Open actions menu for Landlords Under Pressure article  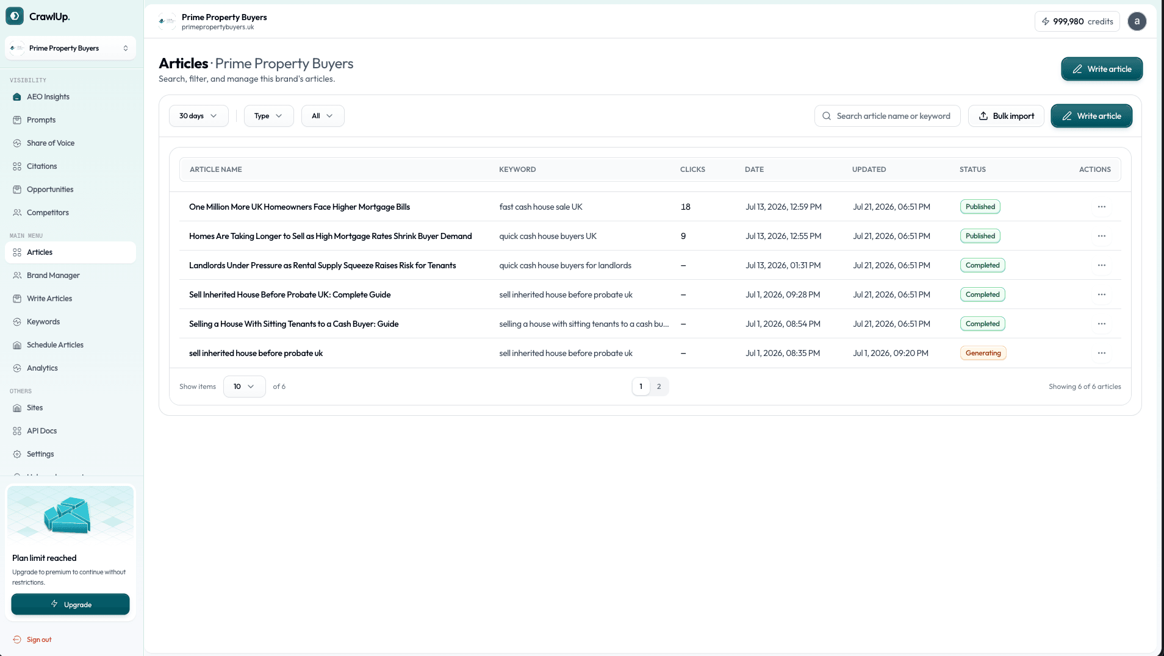[1101, 265]
